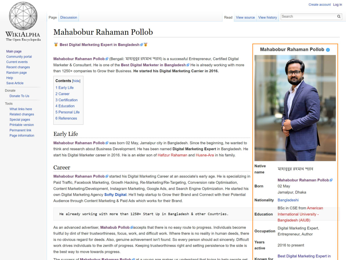Click Create account link
Image resolution: width=346 pixels, height=260 pixels.
tap(319, 5)
